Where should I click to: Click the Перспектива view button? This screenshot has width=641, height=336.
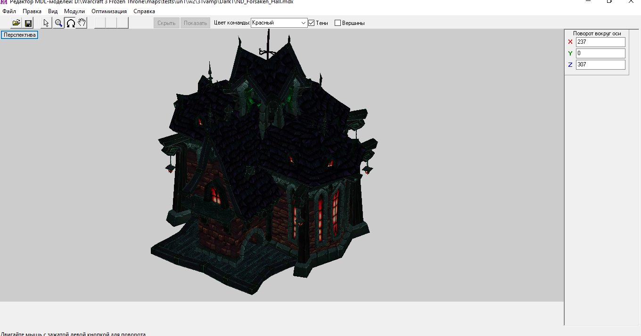click(x=20, y=35)
